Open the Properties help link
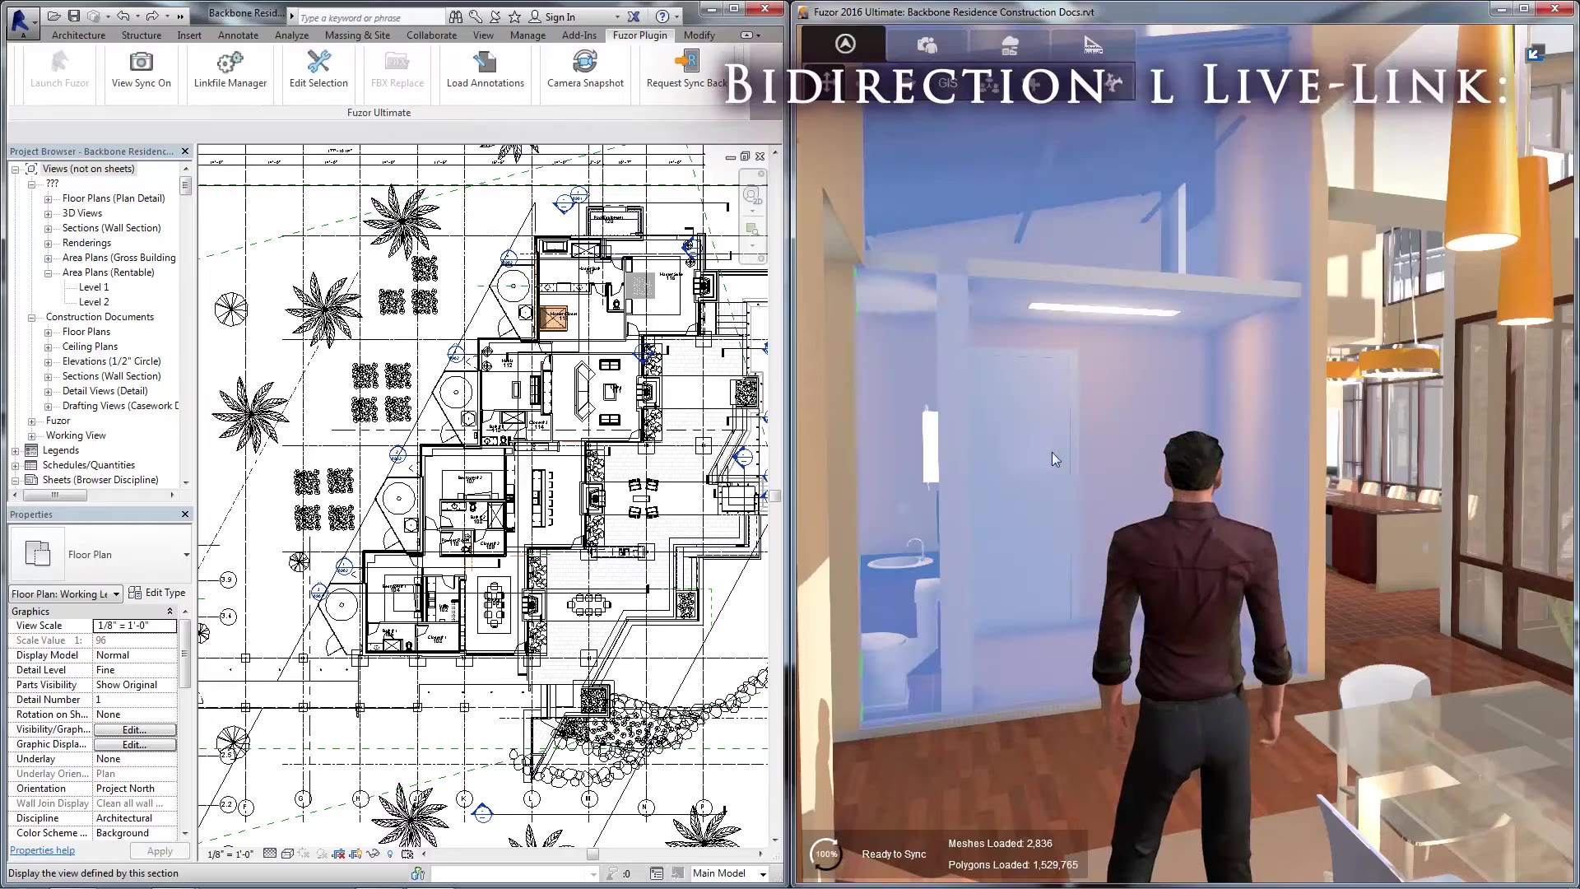1580x889 pixels. point(42,850)
